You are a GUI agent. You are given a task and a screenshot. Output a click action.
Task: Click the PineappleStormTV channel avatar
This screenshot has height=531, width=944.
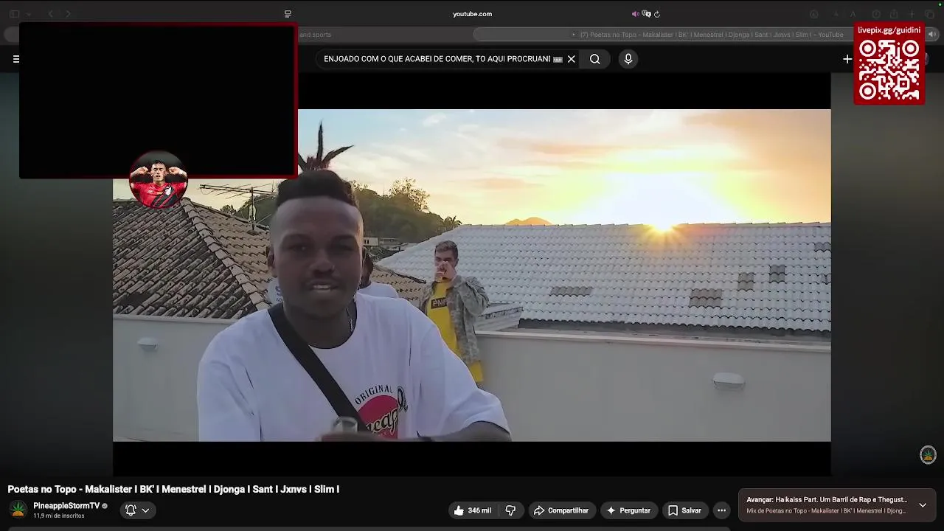pyautogui.click(x=18, y=510)
